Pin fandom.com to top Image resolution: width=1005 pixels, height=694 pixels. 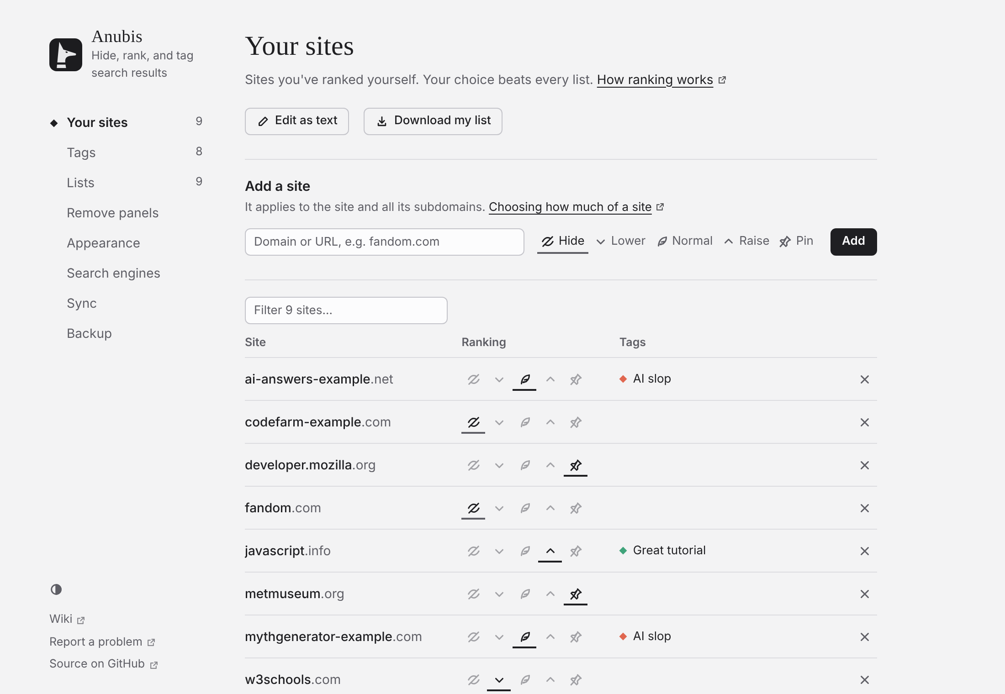576,508
